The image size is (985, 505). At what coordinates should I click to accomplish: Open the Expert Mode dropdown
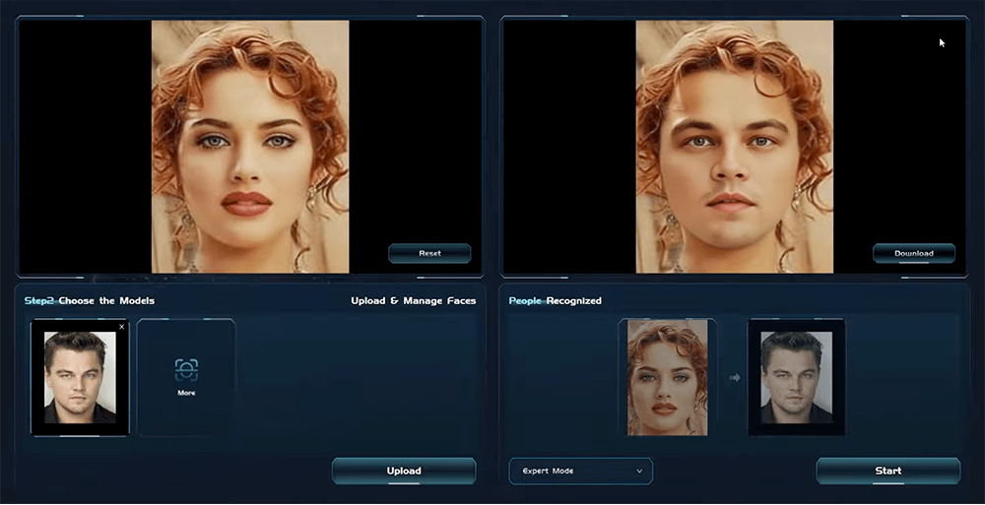tap(581, 471)
